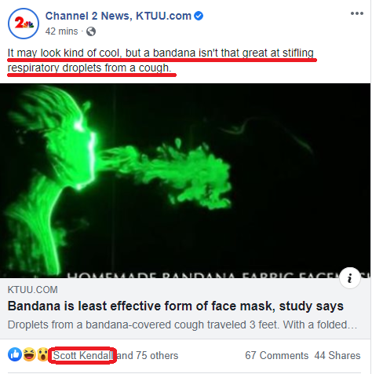Click the article description about droplets traveling
The height and width of the screenshot is (374, 372).
coord(182,324)
